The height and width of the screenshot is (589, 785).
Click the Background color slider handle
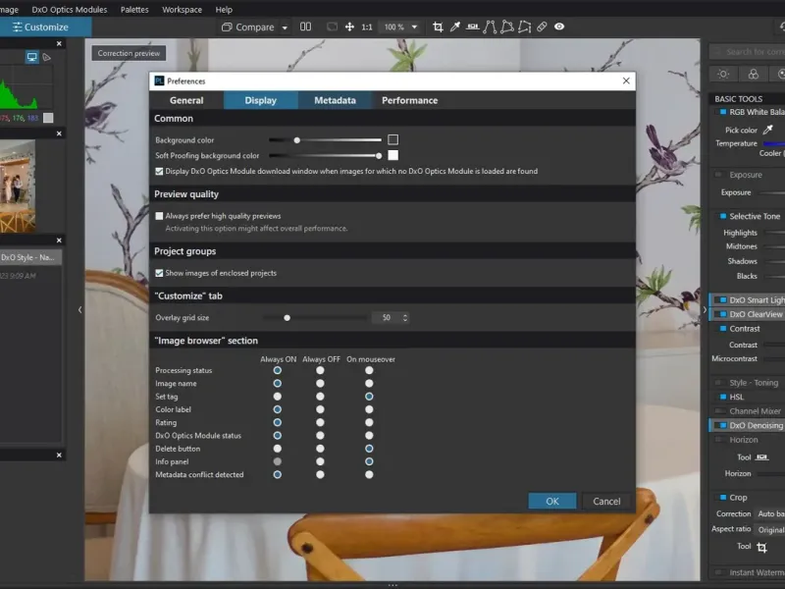point(297,140)
